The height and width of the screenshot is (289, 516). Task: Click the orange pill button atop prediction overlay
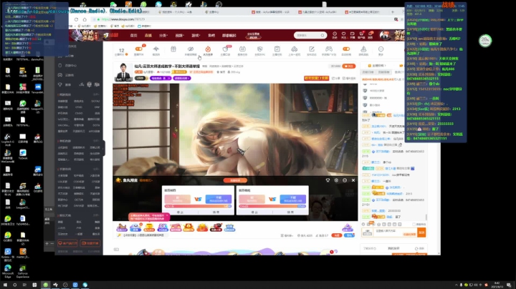click(235, 180)
